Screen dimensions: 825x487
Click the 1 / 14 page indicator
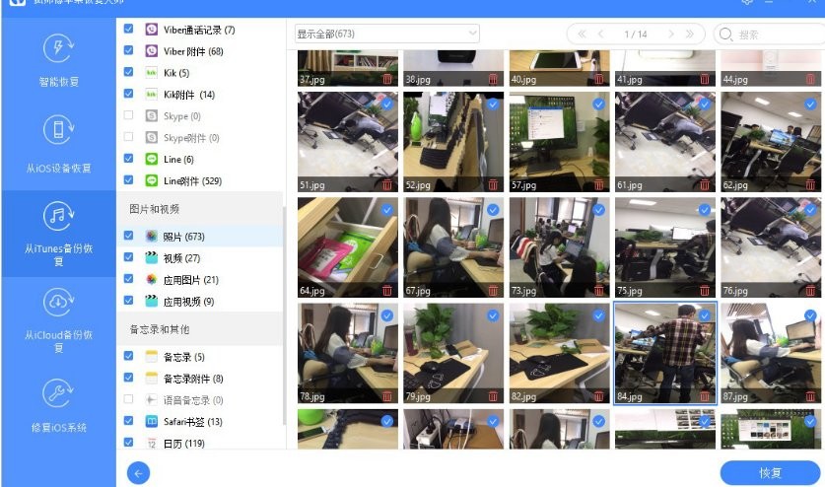click(x=636, y=35)
